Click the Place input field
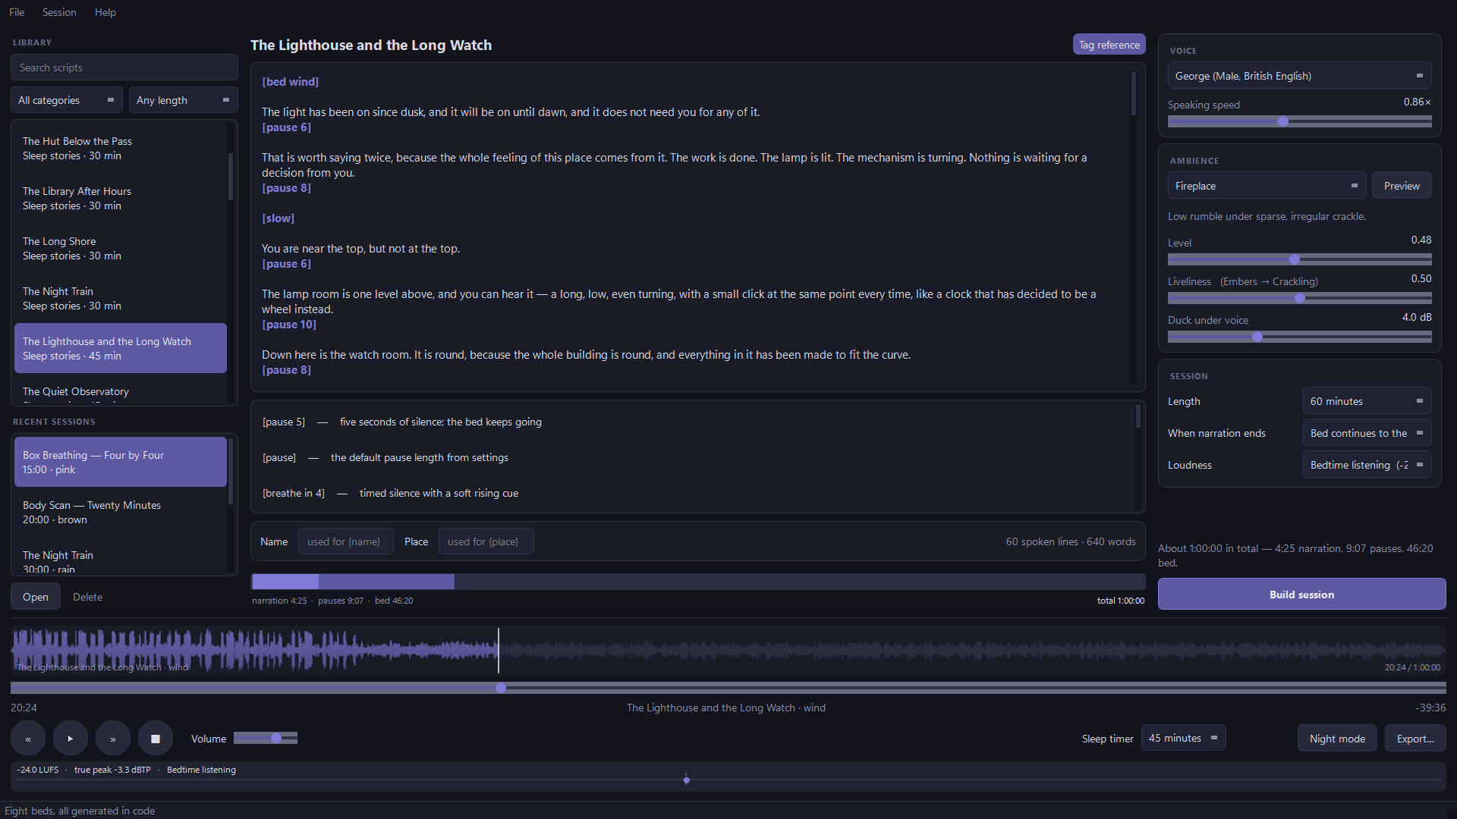The height and width of the screenshot is (819, 1457). click(x=486, y=541)
